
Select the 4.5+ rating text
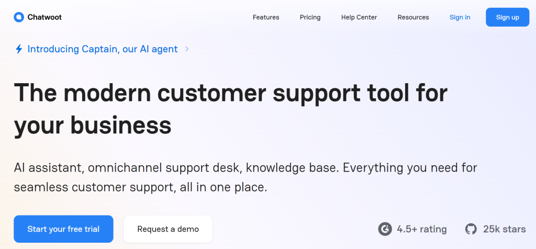(422, 229)
